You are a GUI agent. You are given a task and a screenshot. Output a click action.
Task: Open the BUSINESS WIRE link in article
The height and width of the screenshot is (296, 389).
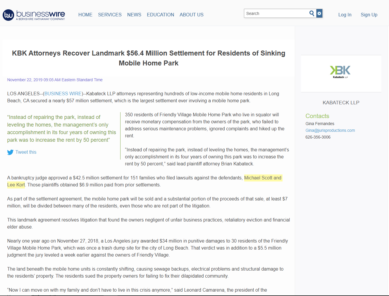[63, 94]
